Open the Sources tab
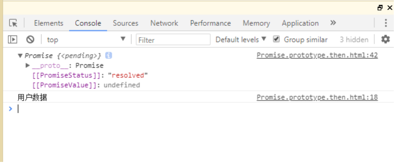The image size is (395, 167). [x=125, y=23]
